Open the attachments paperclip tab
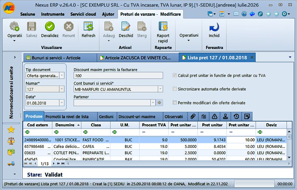297x190 pixels. click(193, 116)
